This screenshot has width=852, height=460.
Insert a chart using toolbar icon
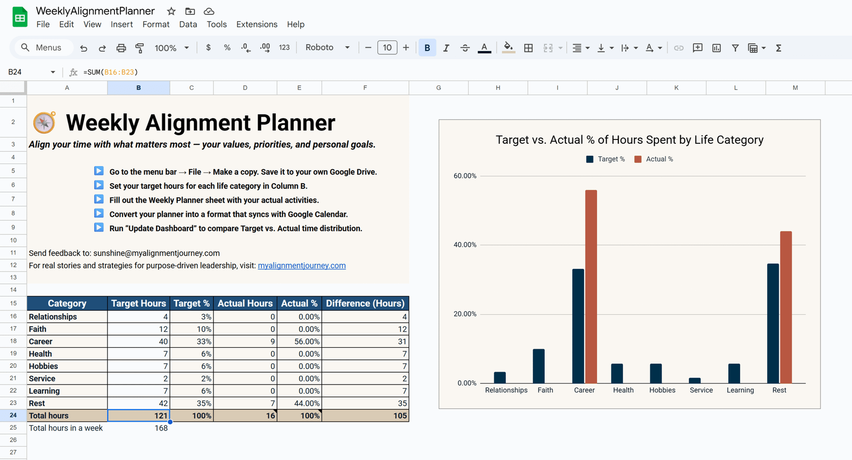[x=716, y=48]
